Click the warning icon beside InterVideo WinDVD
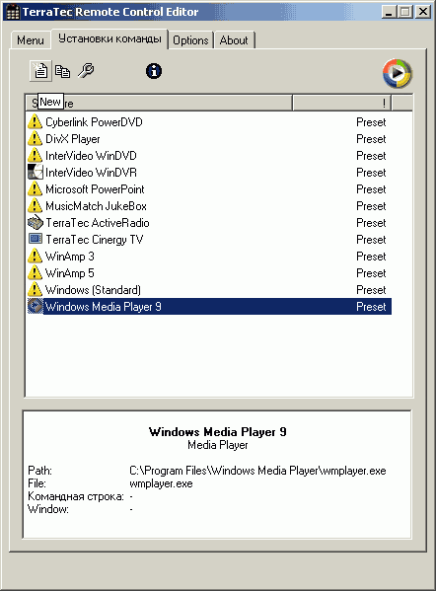 click(36, 155)
